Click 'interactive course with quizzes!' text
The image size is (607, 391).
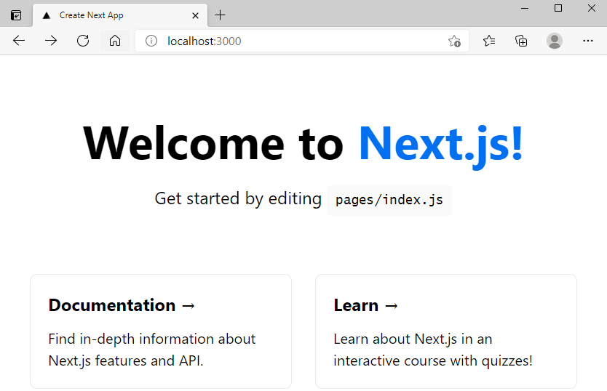pyautogui.click(x=433, y=360)
